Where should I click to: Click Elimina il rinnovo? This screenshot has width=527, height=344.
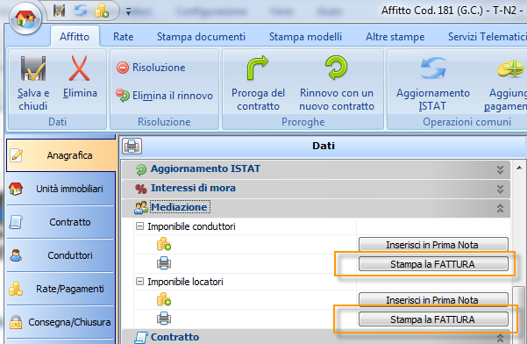click(x=164, y=96)
